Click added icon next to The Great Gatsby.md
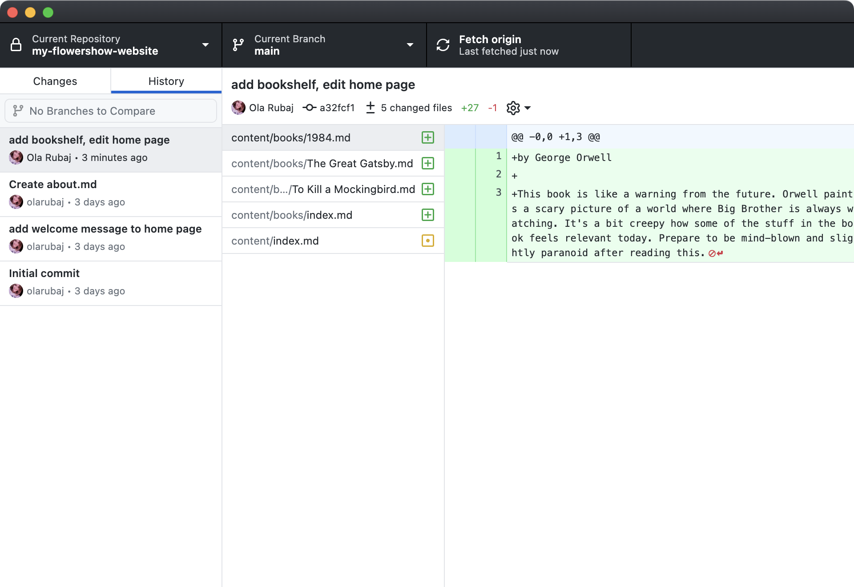 (427, 163)
